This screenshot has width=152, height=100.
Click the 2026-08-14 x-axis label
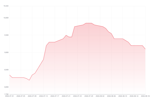[134, 96]
